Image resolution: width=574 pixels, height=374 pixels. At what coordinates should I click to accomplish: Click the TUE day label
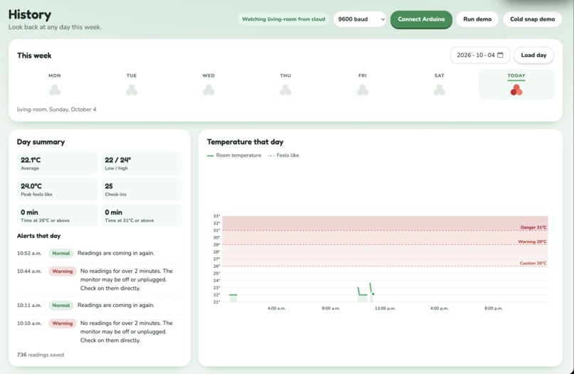(x=132, y=76)
